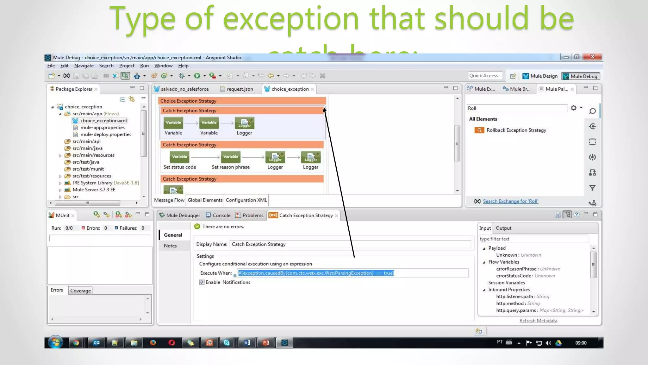Open the Console tab
The image size is (648, 365).
(218, 215)
